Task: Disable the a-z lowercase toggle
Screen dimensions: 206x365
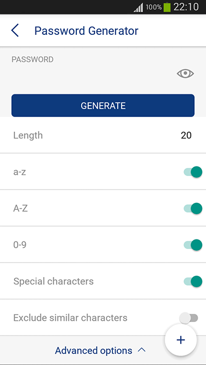Action: click(193, 172)
